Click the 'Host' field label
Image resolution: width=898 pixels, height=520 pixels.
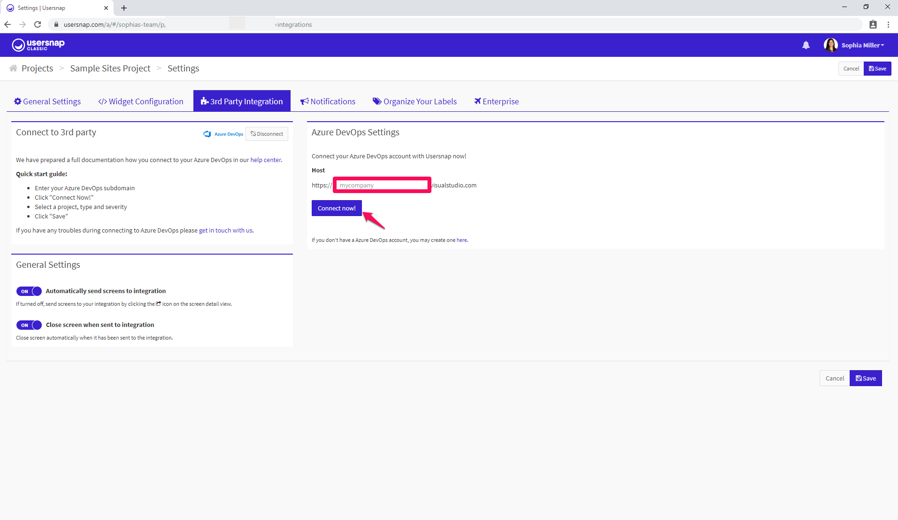coord(318,170)
